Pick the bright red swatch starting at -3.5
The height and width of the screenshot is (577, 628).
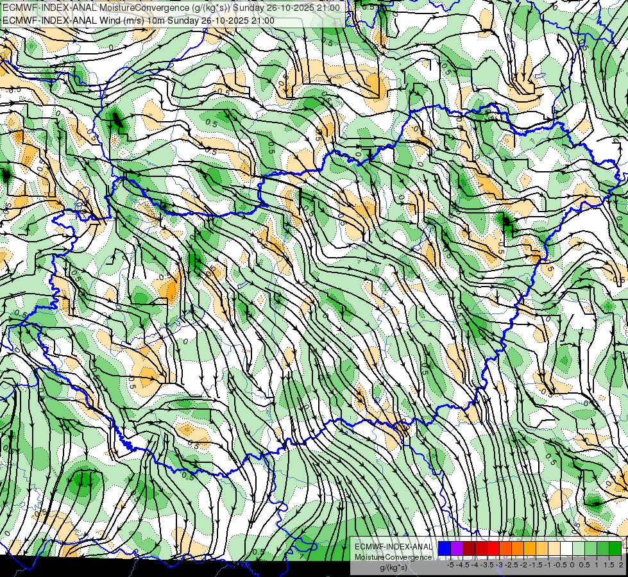[493, 548]
